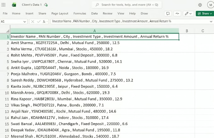This screenshot has width=214, height=138.
Task: Select column A header
Action: pyautogui.click(x=95, y=31)
